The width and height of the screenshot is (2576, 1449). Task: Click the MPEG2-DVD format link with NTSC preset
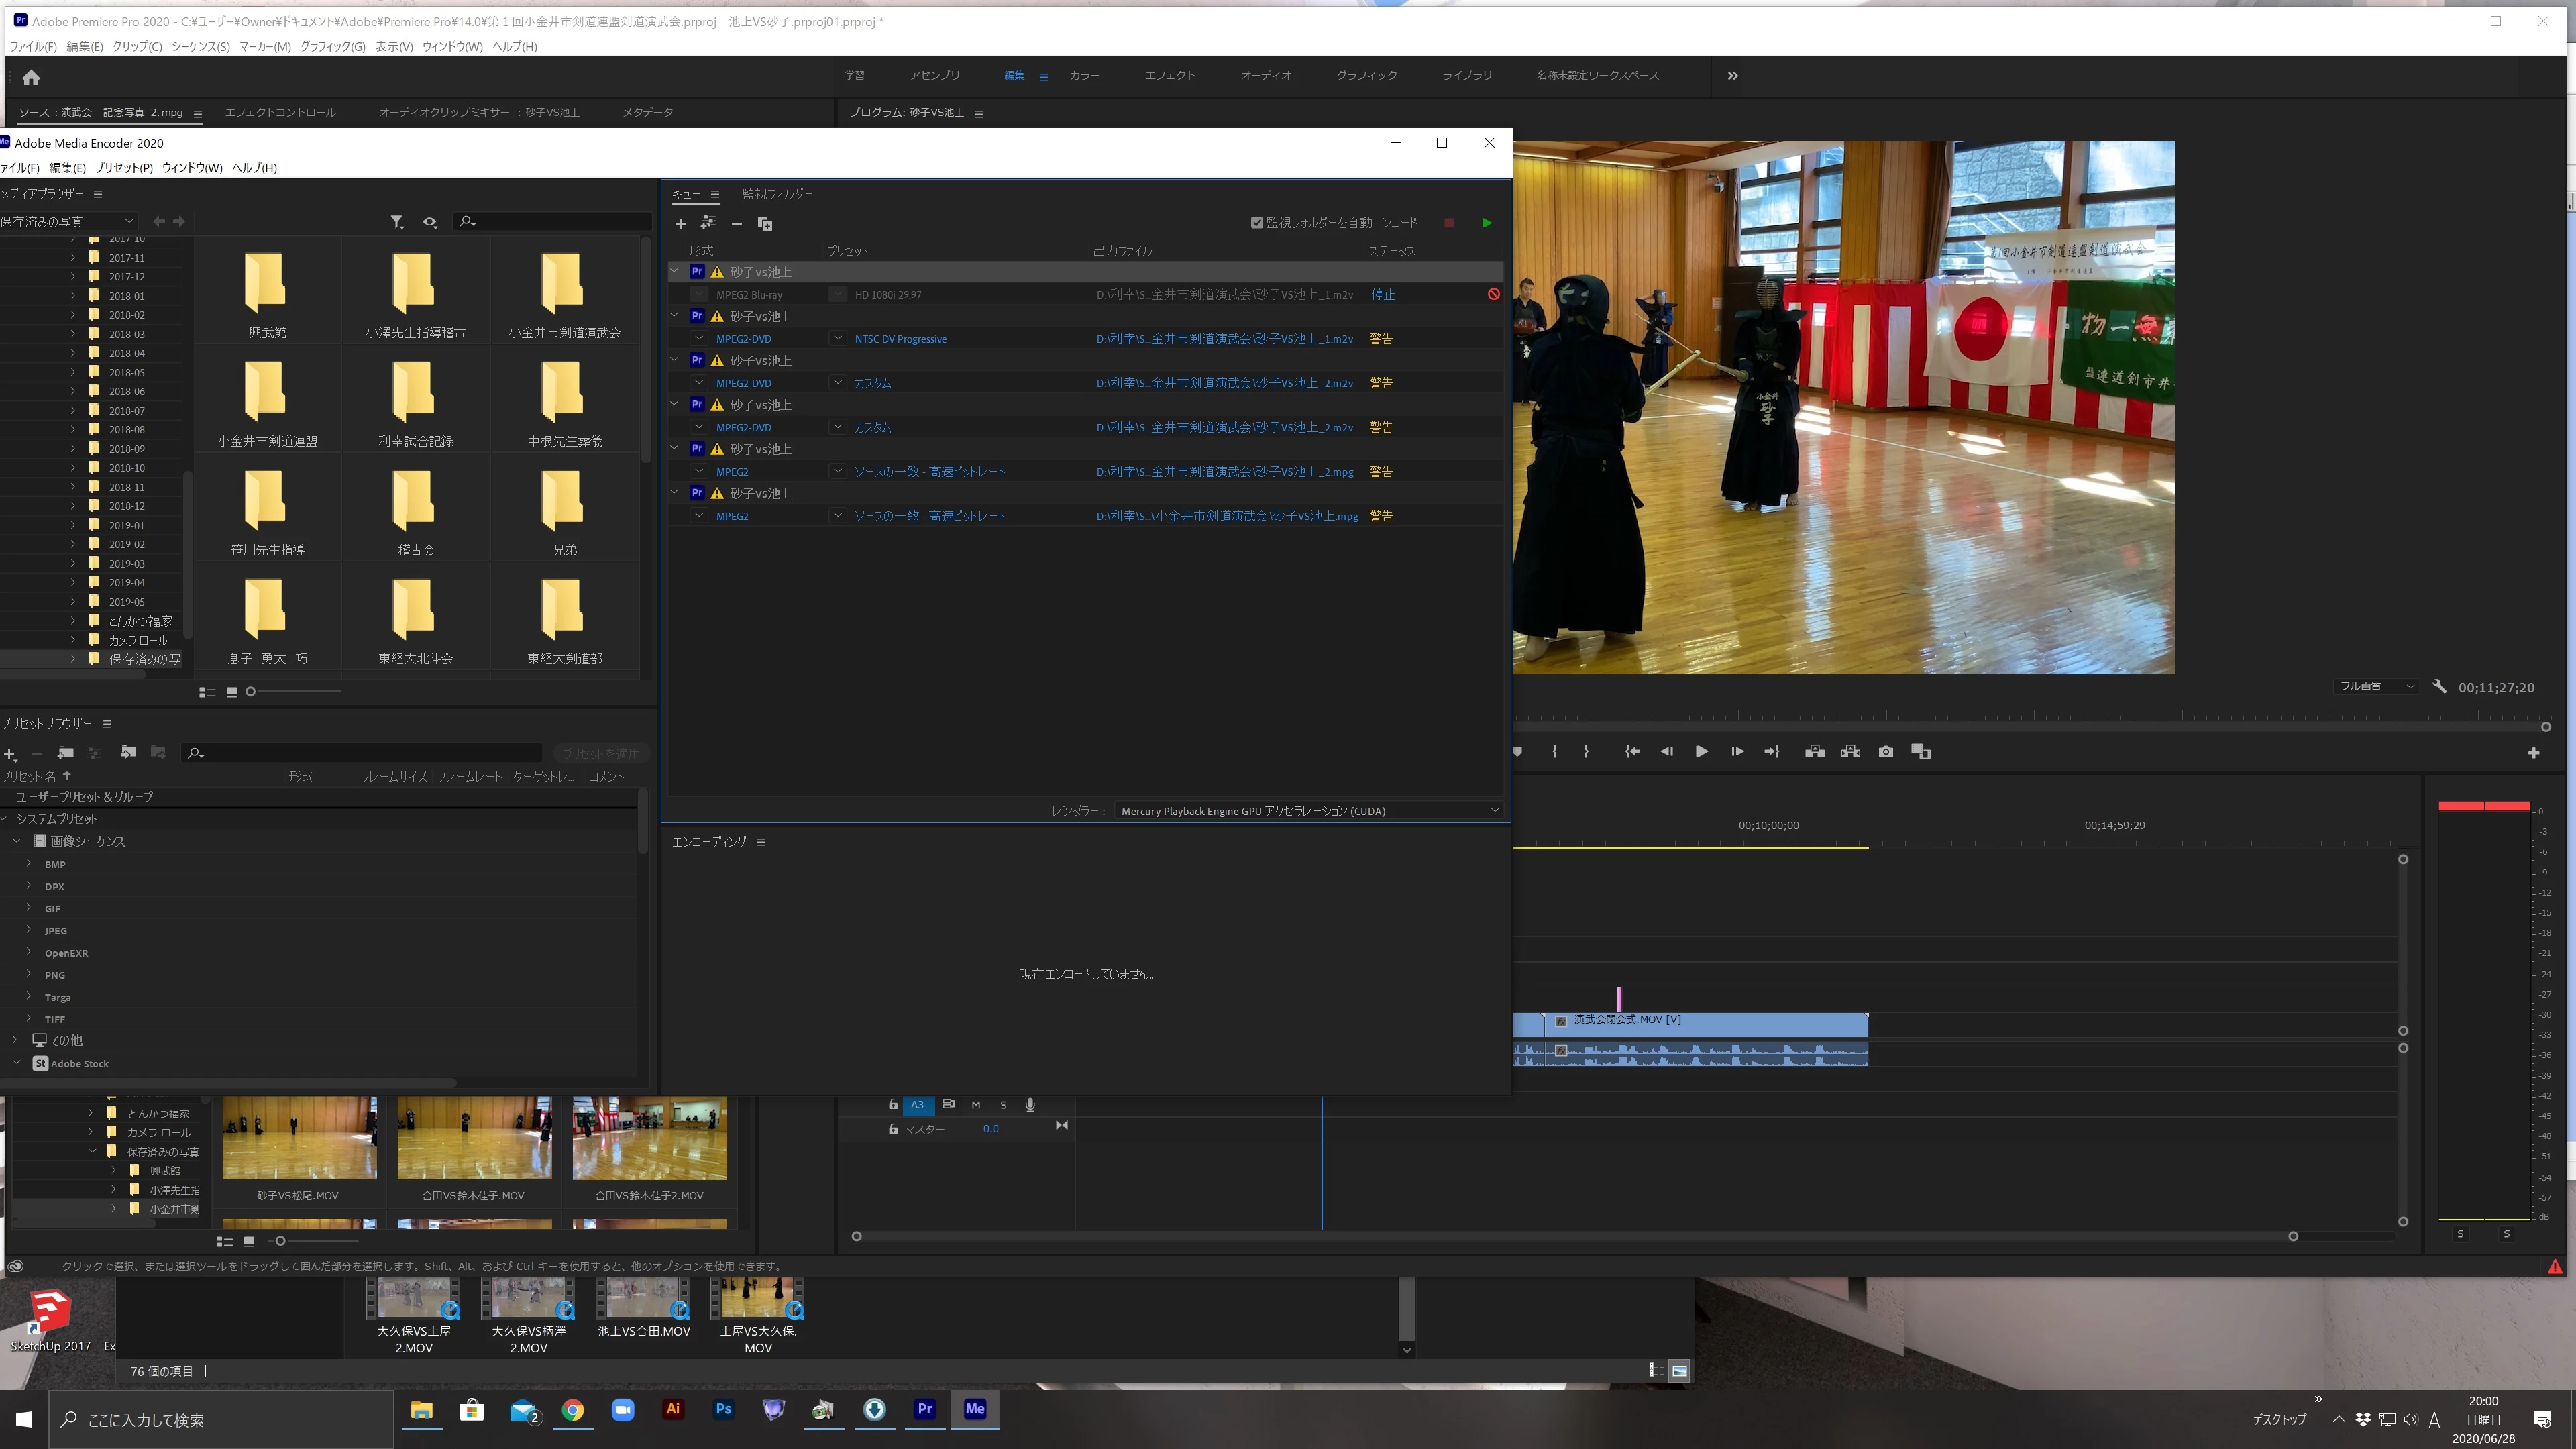743,339
